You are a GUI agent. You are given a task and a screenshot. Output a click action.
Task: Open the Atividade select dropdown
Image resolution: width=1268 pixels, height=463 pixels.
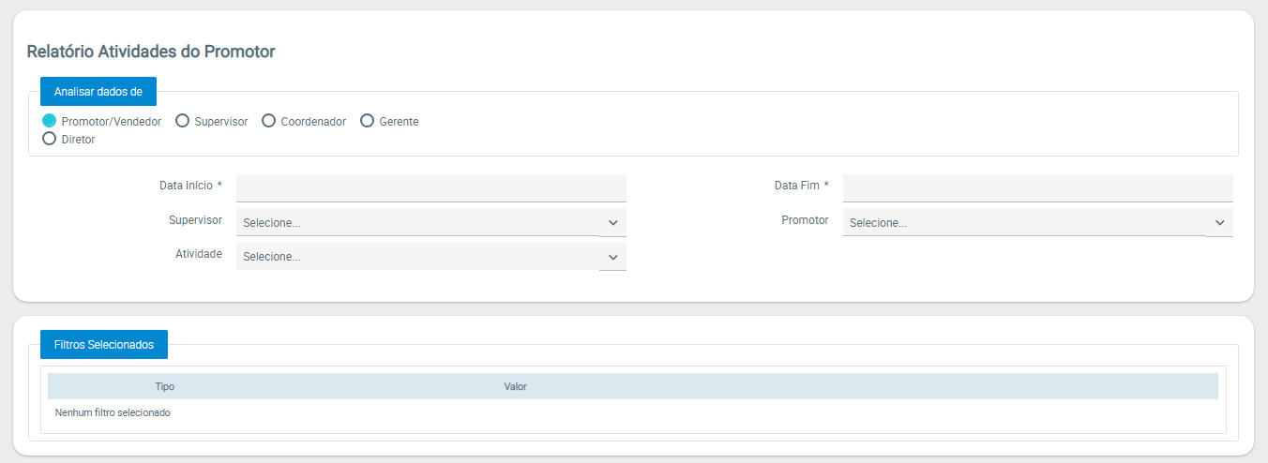click(417, 257)
